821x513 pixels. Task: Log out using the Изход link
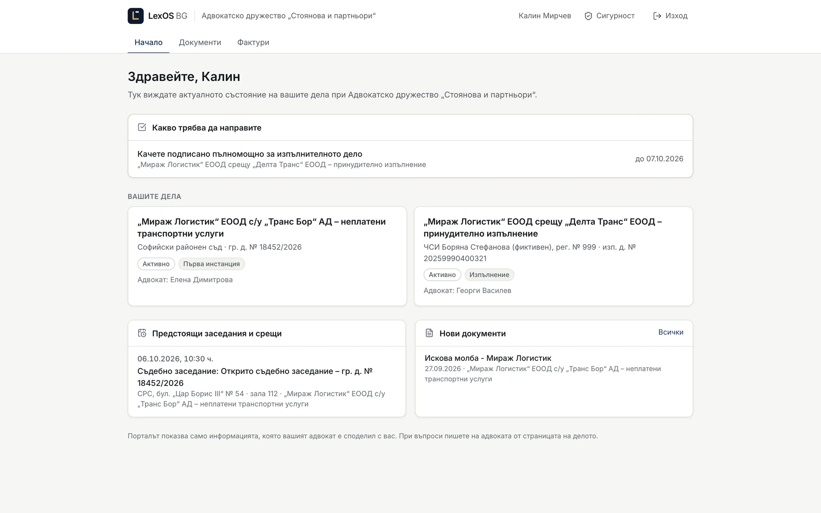670,16
